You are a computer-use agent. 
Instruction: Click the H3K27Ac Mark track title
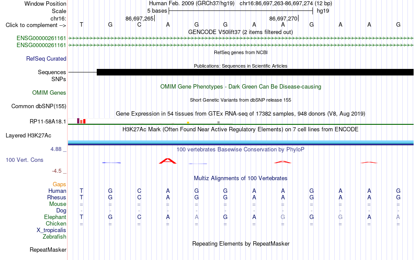pos(240,129)
